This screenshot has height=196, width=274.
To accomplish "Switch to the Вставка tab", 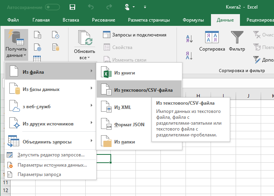I will coord(71,20).
